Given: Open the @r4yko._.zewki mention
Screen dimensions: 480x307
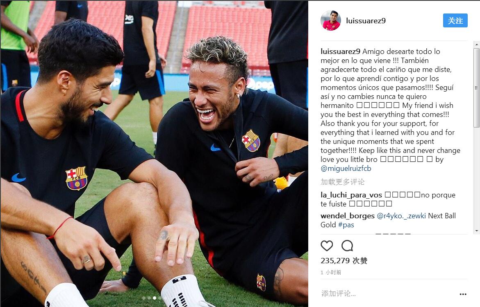Looking at the screenshot, I should (401, 216).
